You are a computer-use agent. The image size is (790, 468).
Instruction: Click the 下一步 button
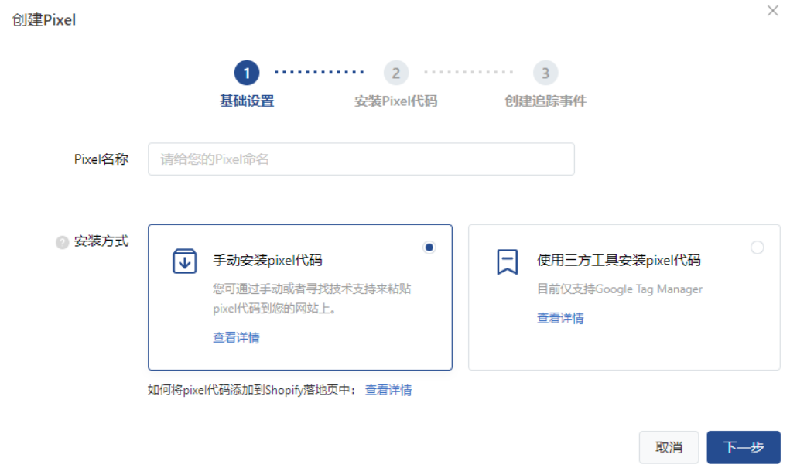coord(744,447)
